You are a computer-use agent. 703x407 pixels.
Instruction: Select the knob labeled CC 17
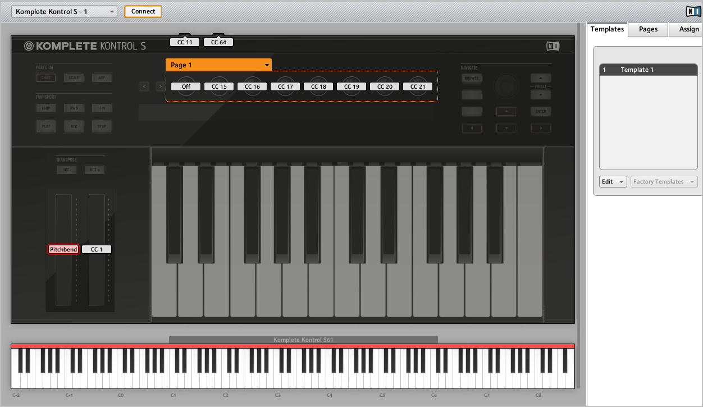[x=285, y=86]
